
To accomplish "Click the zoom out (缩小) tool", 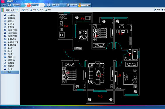I will tap(40, 10).
